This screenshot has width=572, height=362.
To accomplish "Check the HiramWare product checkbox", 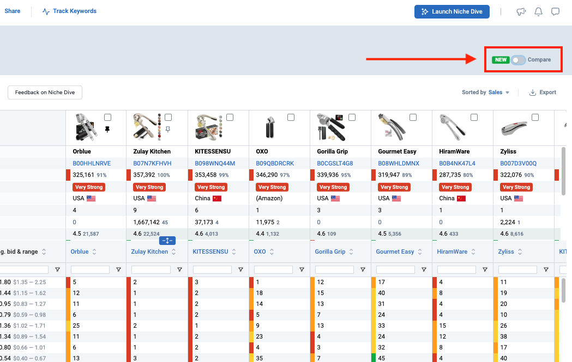I will 474,117.
